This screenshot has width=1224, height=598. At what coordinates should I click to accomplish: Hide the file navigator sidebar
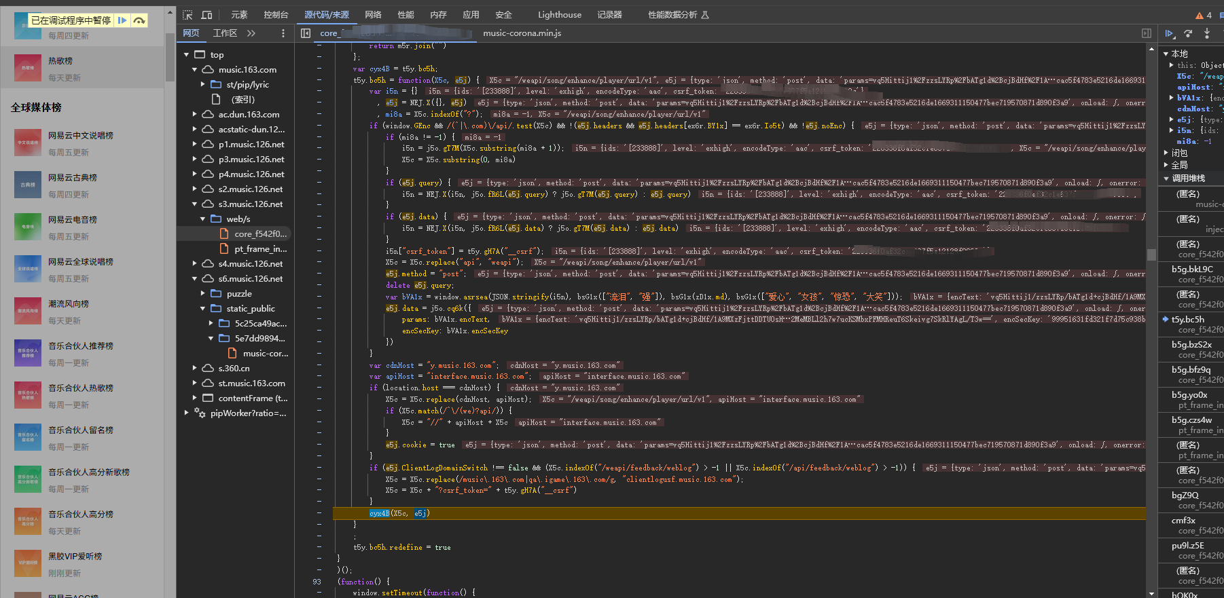pos(306,33)
